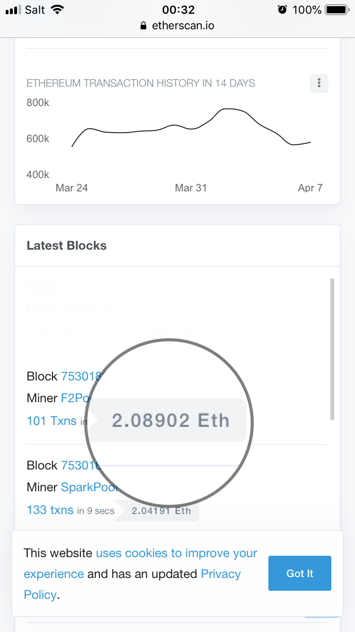Tap the etherscan.io address bar text
355x632 pixels.
(183, 26)
